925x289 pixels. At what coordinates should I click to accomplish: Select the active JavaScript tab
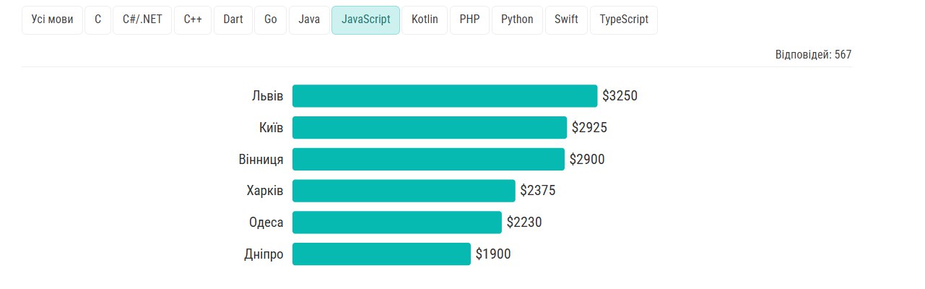[365, 20]
